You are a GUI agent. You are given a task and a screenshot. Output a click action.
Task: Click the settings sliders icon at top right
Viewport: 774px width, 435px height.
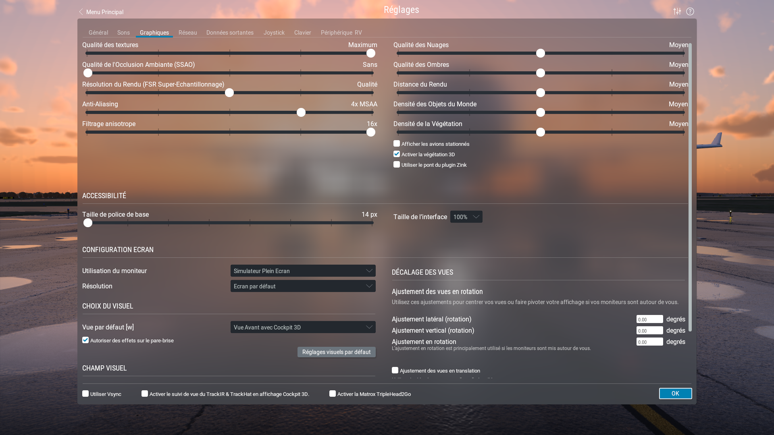click(677, 11)
